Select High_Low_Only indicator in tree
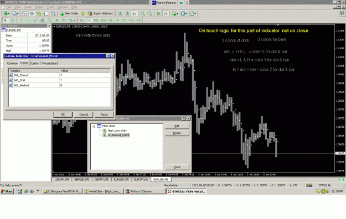Screen dimensions: 346x219 click(117, 131)
